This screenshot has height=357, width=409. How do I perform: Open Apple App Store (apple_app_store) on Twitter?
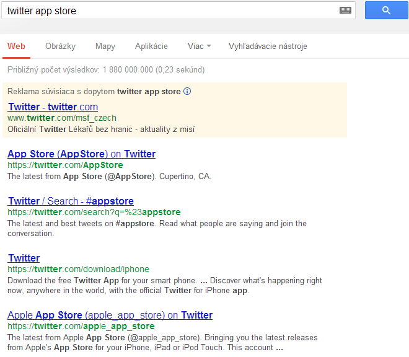pyautogui.click(x=110, y=315)
